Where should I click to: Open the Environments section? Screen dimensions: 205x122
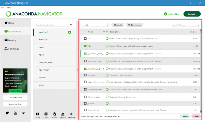pos(15,32)
